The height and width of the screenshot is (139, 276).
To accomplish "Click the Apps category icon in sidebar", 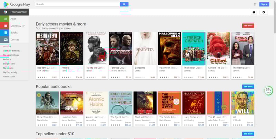I will pyautogui.click(x=4, y=19).
